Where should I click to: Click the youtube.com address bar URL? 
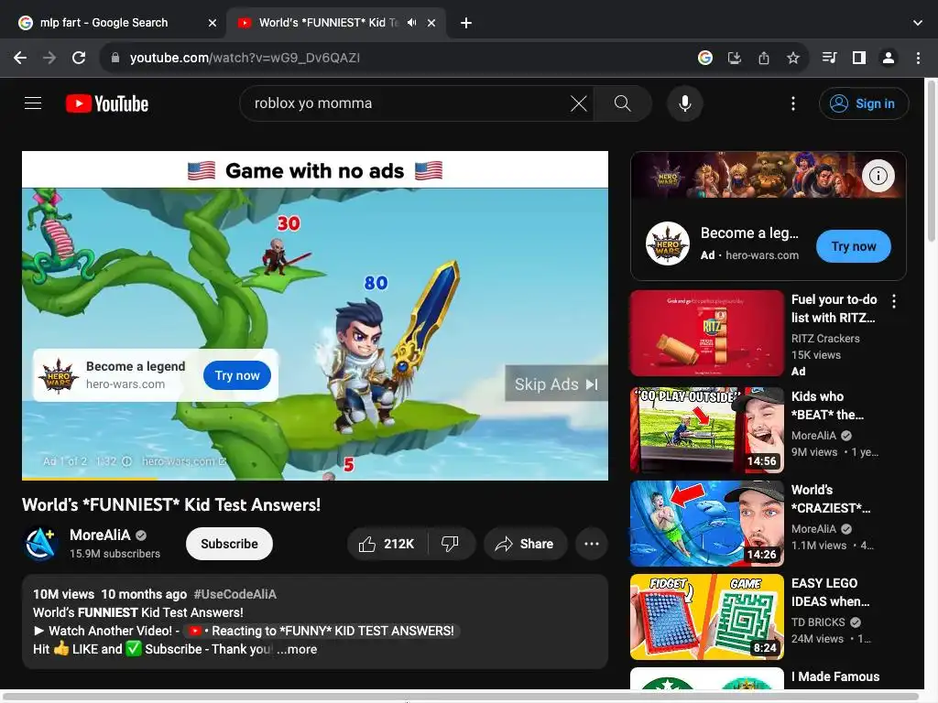[x=245, y=58]
